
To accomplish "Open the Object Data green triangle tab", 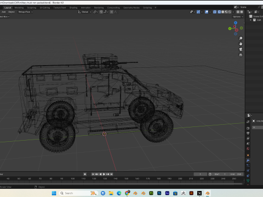I will click(248, 181).
